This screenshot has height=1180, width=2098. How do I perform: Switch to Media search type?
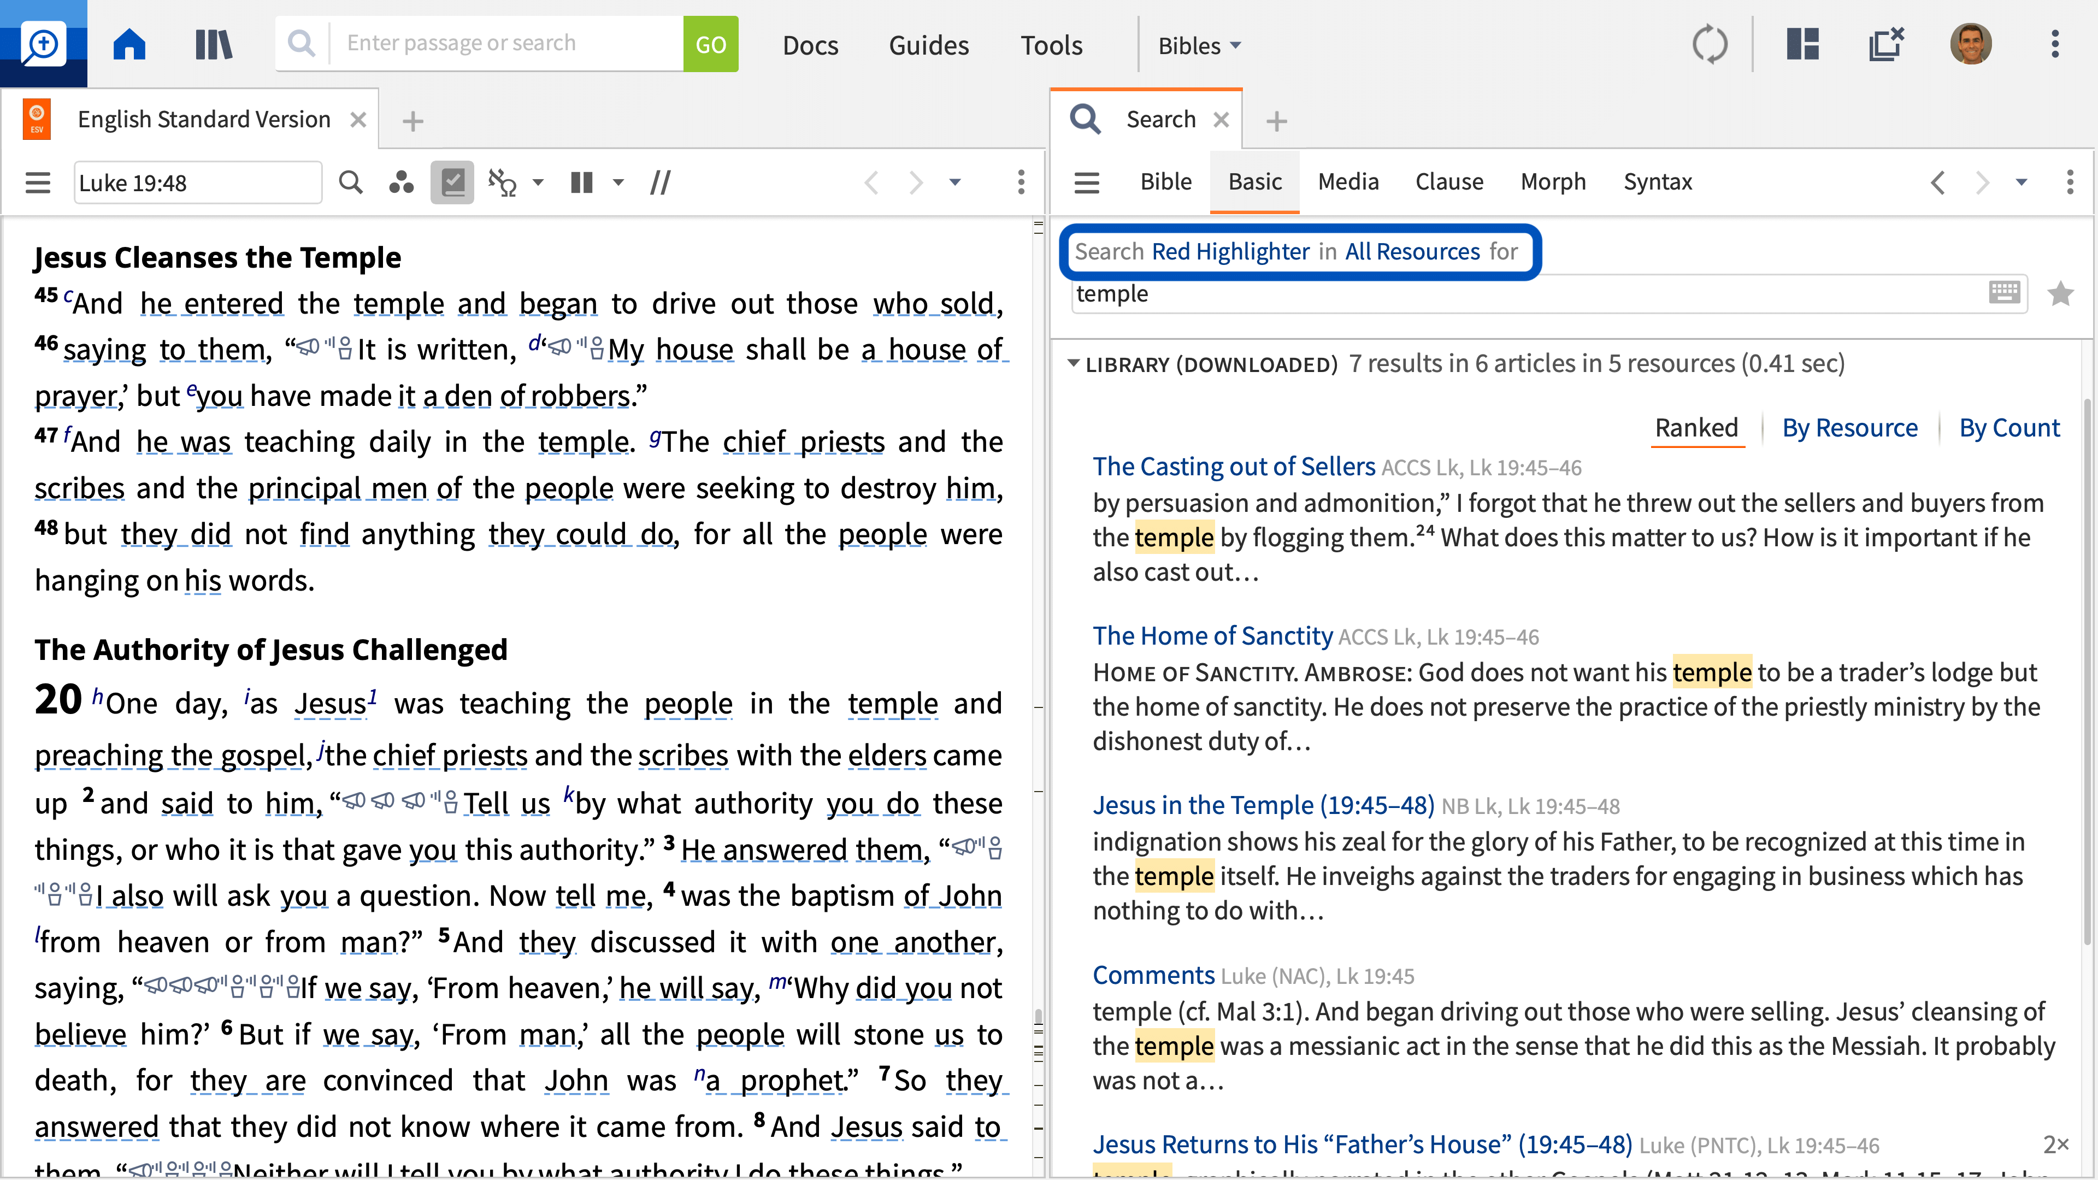[x=1348, y=181]
